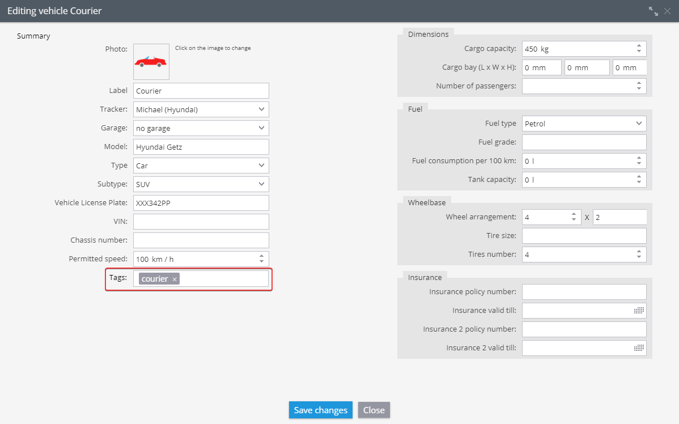Viewport: 679px width, 424px height.
Task: Click the gray Close button
Action: point(374,410)
